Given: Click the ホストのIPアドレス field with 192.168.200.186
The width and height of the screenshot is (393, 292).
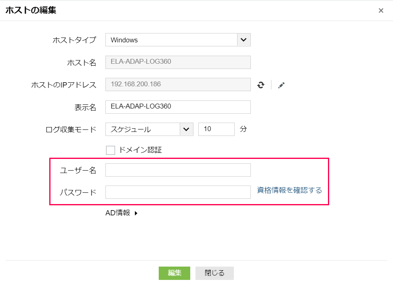Looking at the screenshot, I should tap(178, 85).
